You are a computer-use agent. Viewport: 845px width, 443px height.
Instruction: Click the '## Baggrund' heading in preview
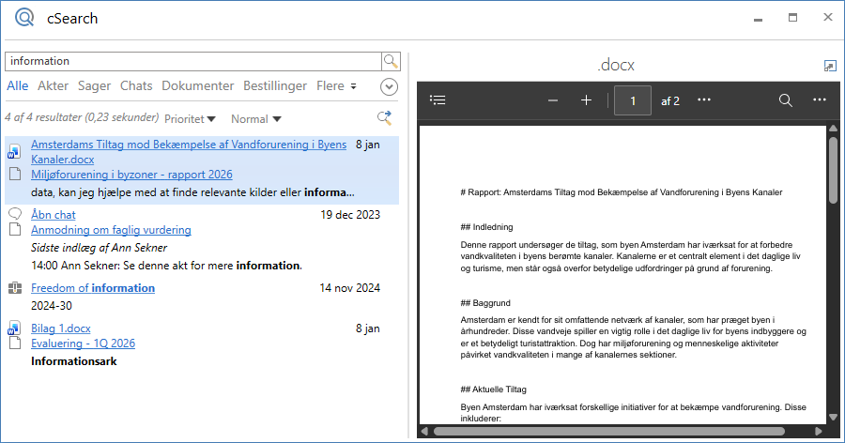(x=485, y=303)
